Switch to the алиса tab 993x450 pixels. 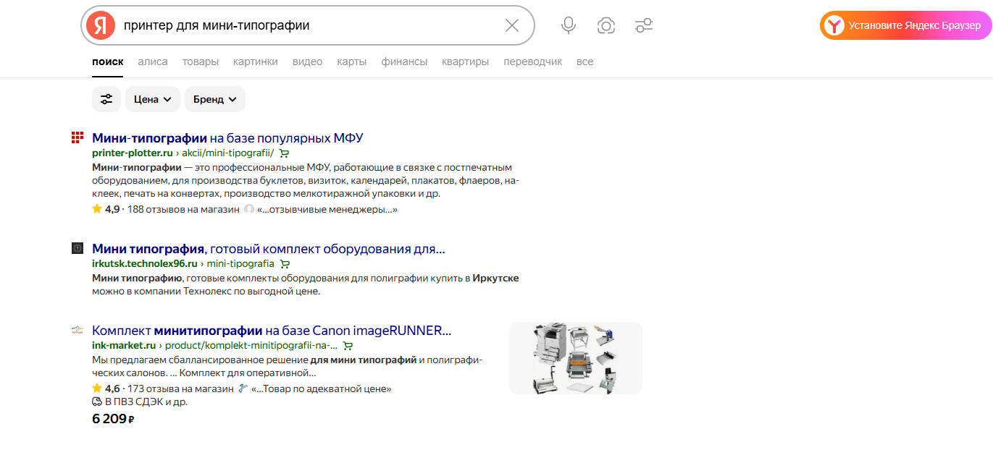(x=153, y=61)
